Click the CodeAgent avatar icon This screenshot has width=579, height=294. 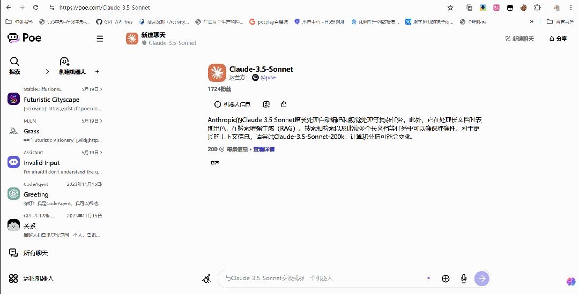coord(13,194)
